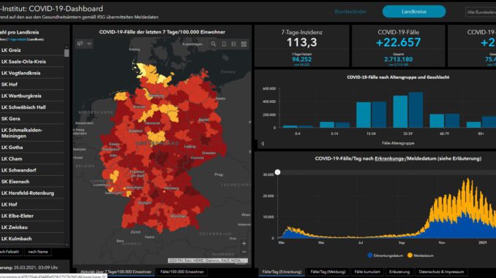Select the Landkreise toggle button
Screen dimensions: 496x278
pyautogui.click(x=414, y=12)
